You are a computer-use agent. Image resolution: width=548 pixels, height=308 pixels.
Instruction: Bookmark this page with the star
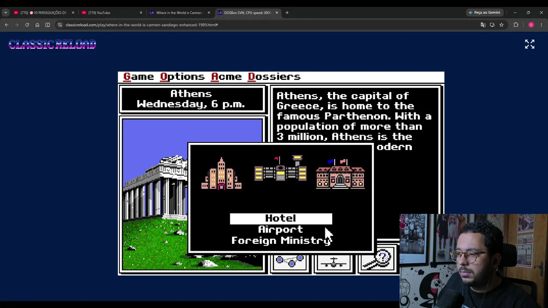(x=501, y=25)
